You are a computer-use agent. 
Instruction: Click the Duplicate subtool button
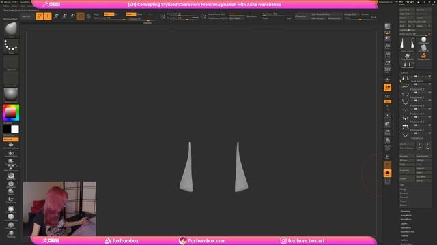(x=407, y=171)
